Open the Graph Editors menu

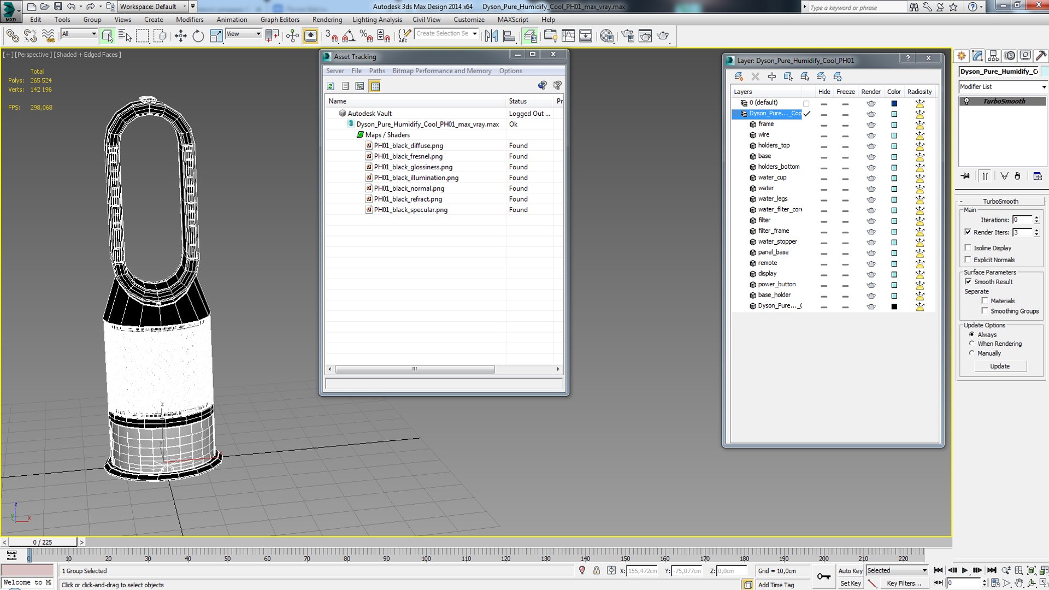tap(280, 20)
